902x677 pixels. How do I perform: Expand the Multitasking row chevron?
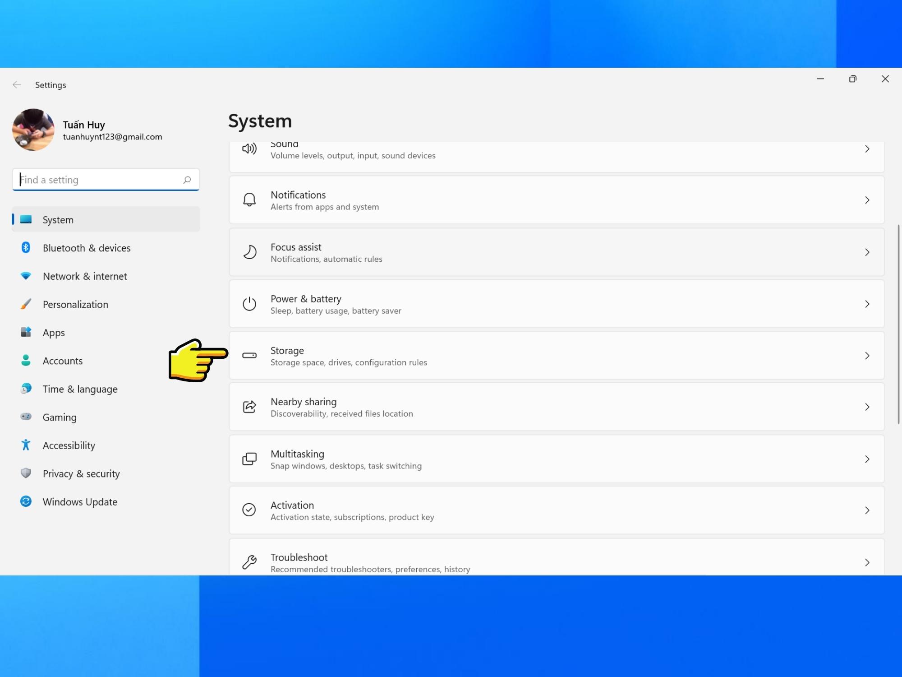coord(867,459)
